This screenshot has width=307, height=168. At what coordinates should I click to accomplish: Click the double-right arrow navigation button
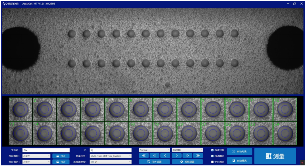(x=187, y=156)
